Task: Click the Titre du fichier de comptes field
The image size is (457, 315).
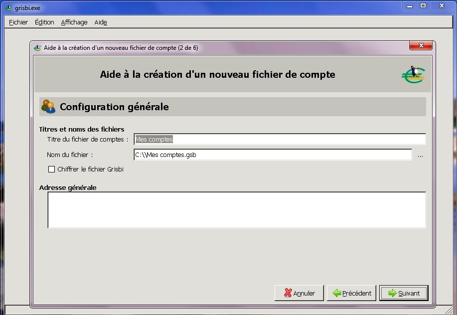Action: click(x=280, y=139)
